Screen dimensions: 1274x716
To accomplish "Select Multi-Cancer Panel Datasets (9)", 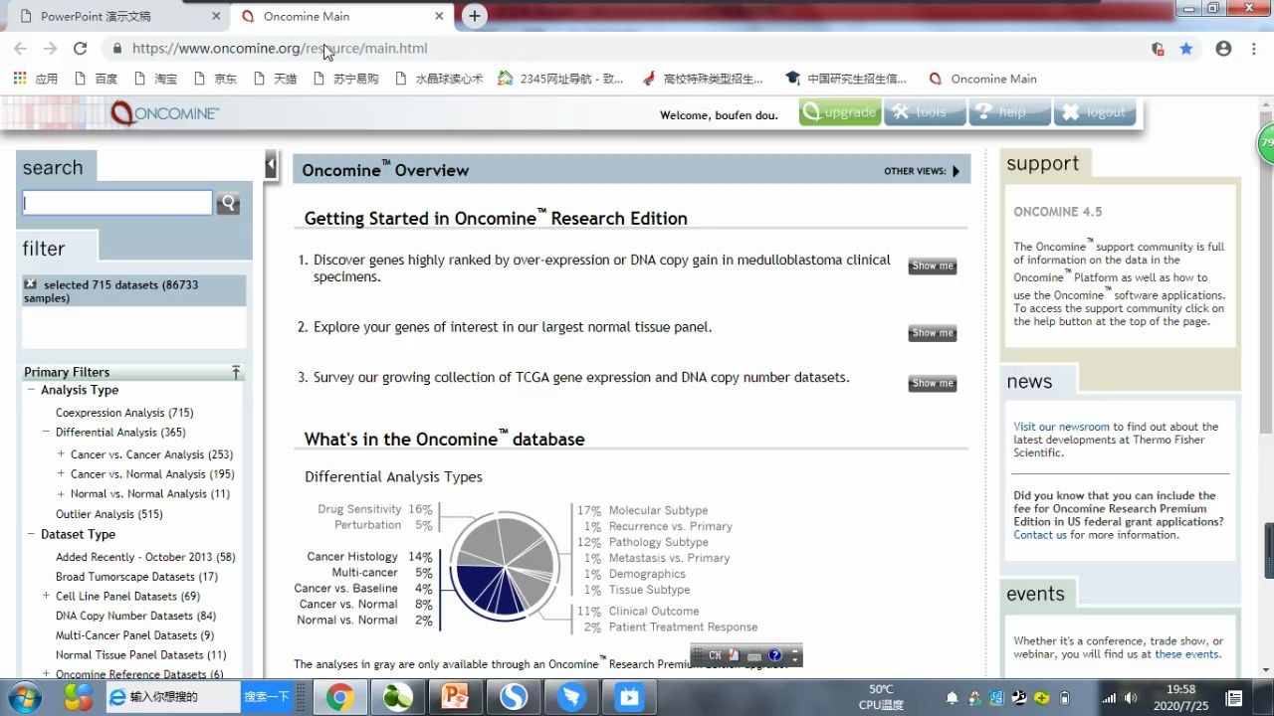I will [134, 635].
